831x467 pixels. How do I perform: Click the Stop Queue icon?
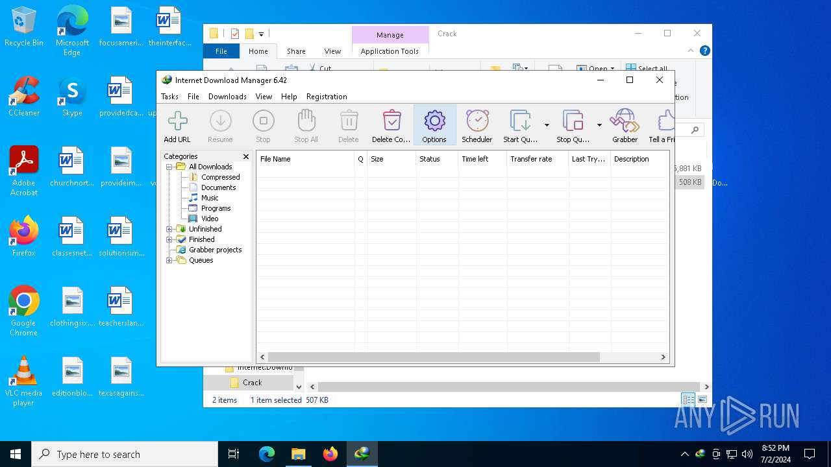point(573,126)
